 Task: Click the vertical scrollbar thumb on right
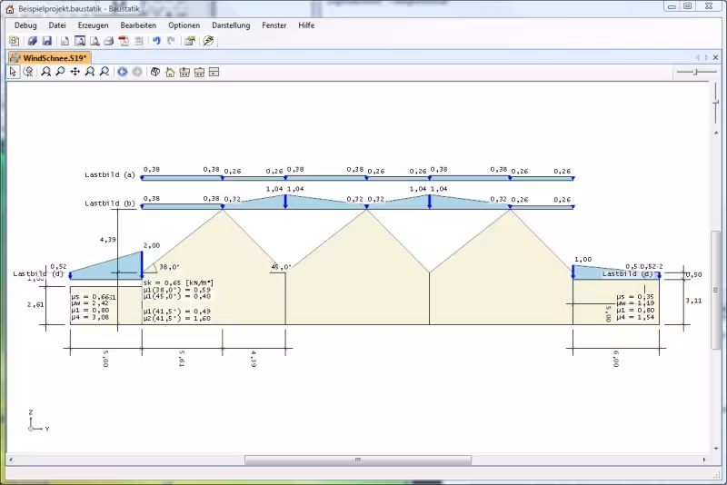click(715, 289)
